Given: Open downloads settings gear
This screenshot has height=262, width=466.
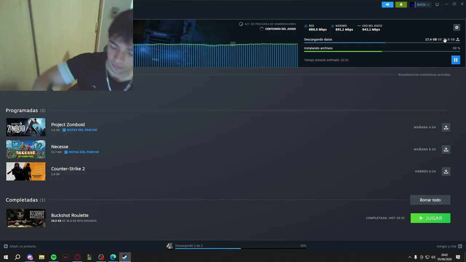Looking at the screenshot, I should (x=457, y=27).
